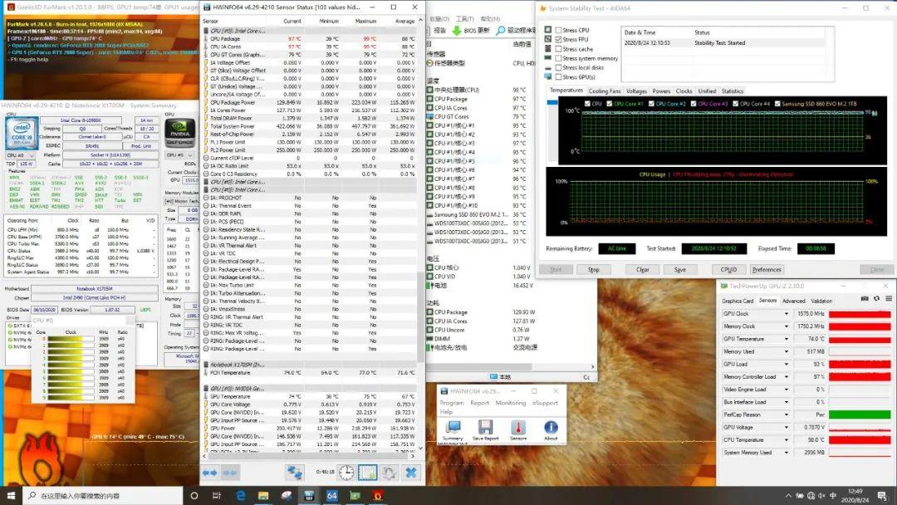Select the Graphics Card tab in GPU-Z
This screenshot has width=897, height=505.
738,301
